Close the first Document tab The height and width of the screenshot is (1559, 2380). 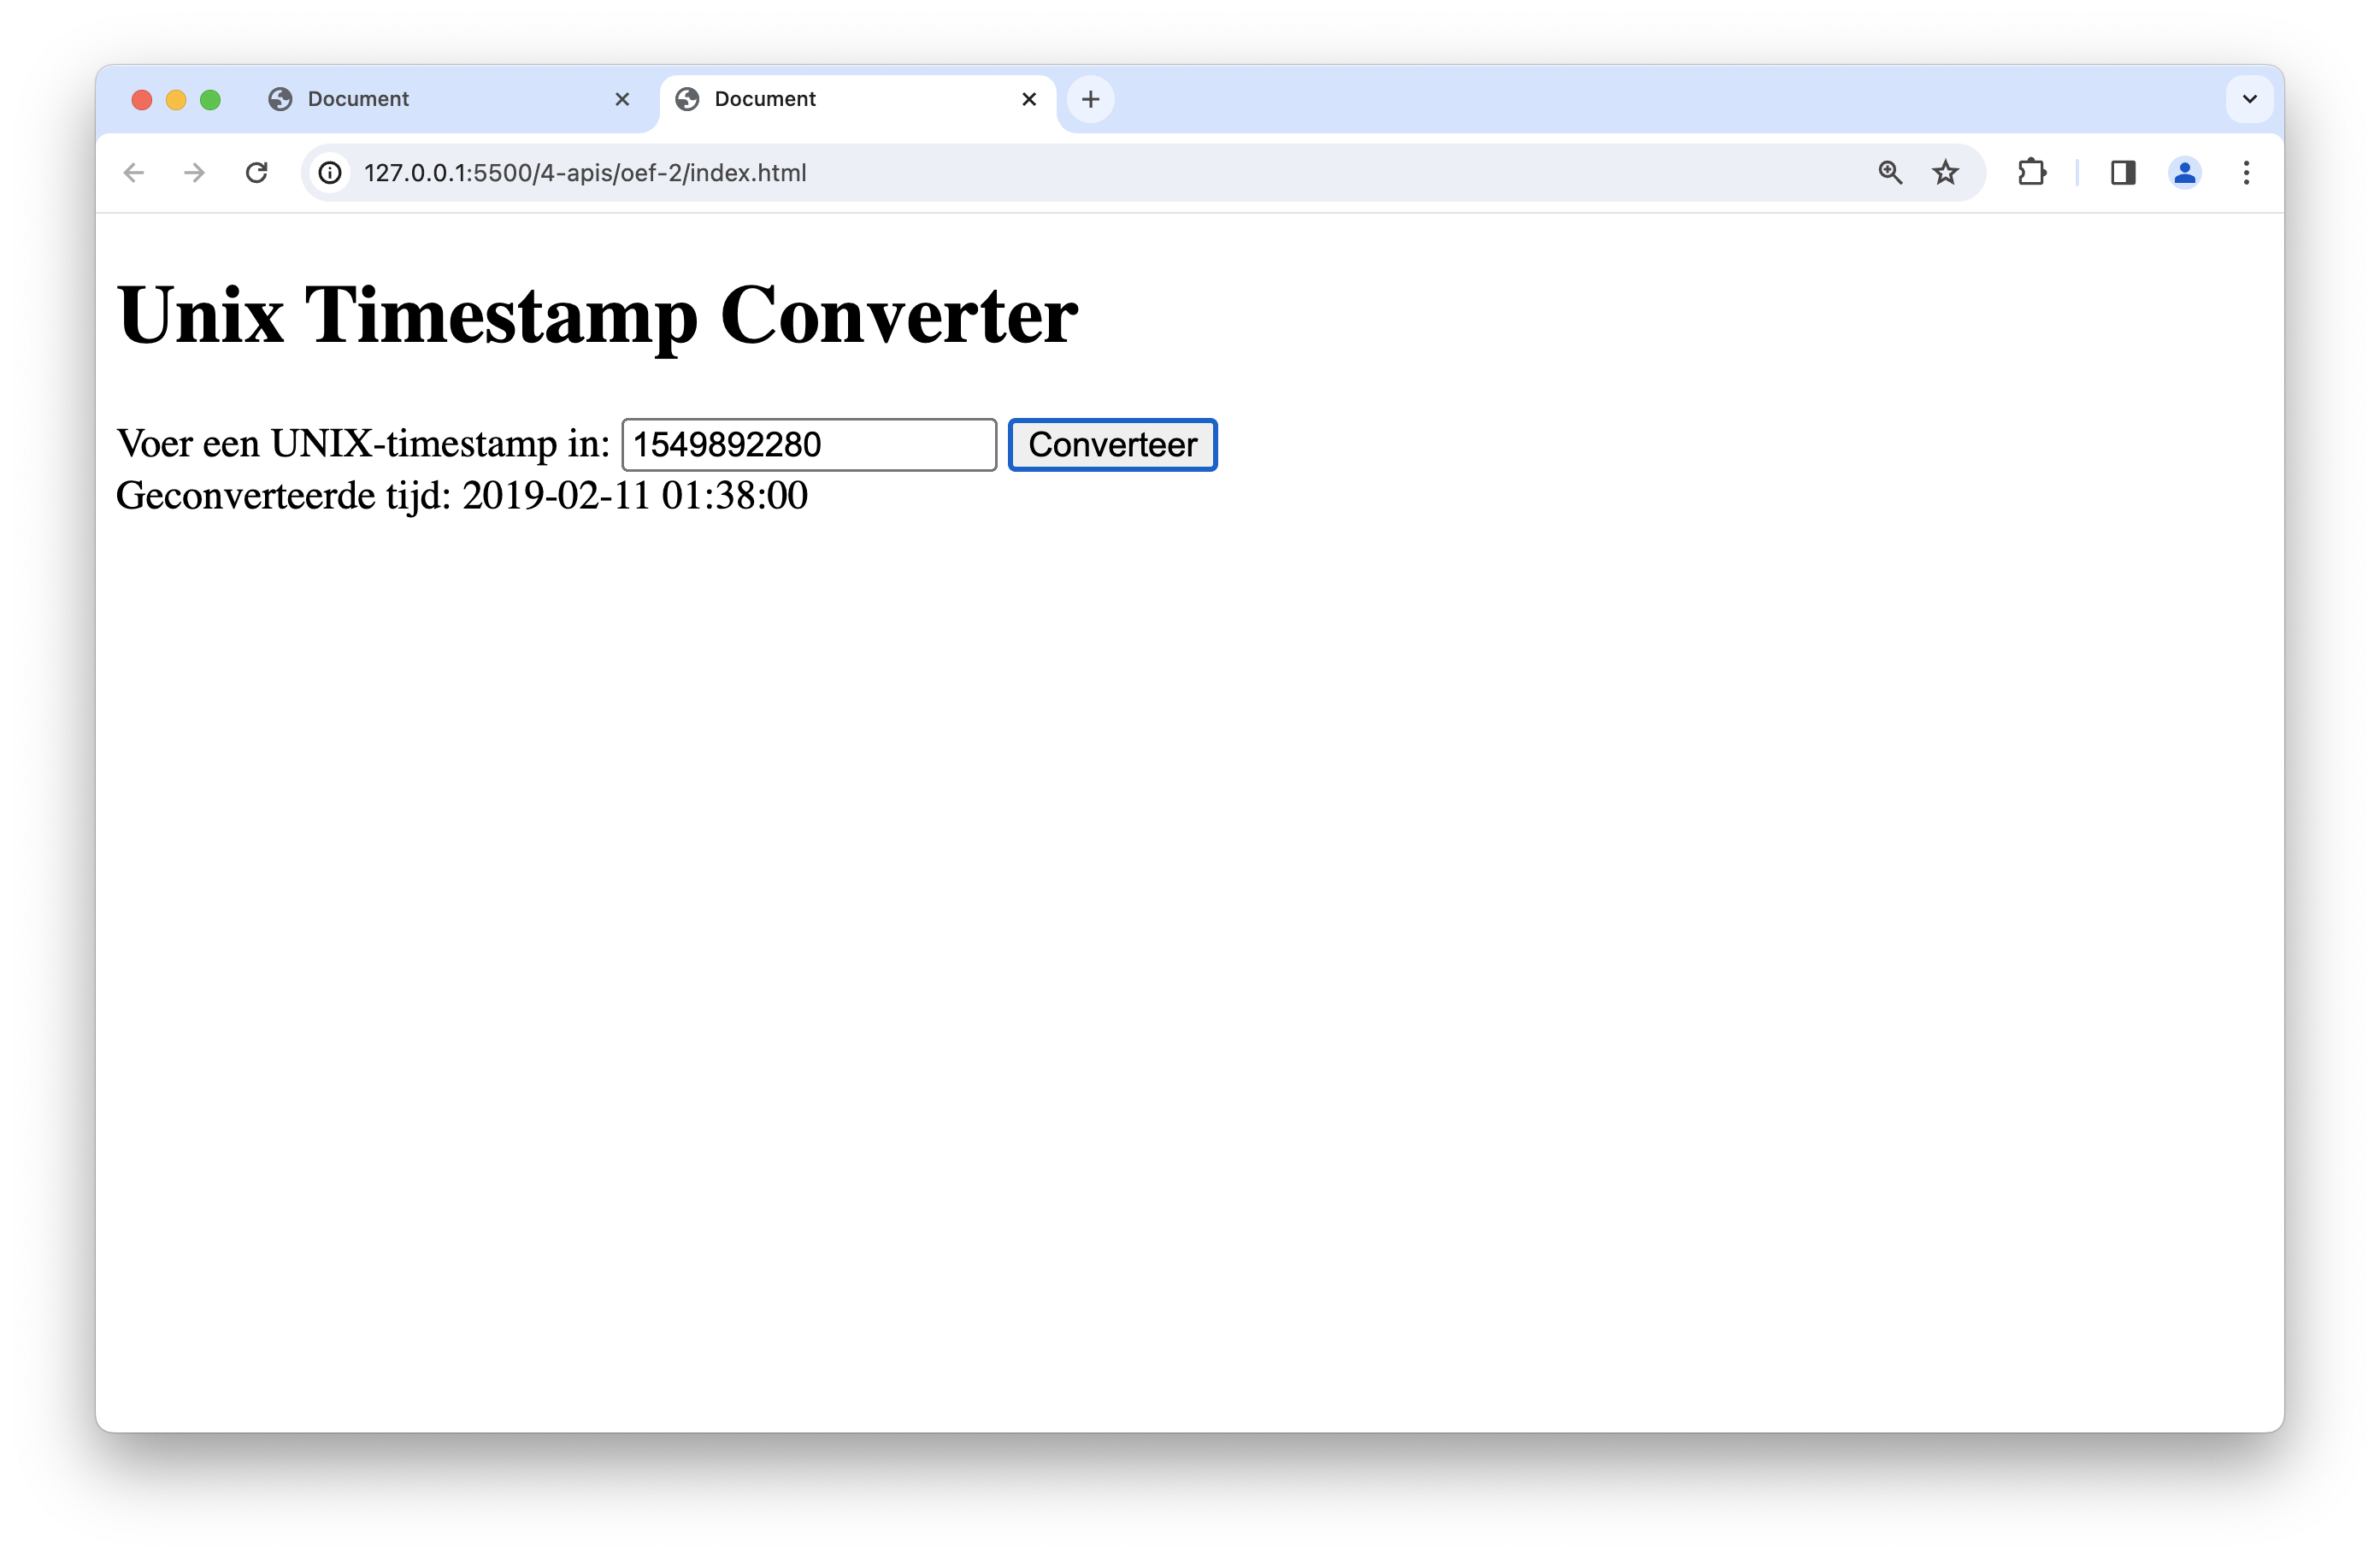pyautogui.click(x=622, y=99)
